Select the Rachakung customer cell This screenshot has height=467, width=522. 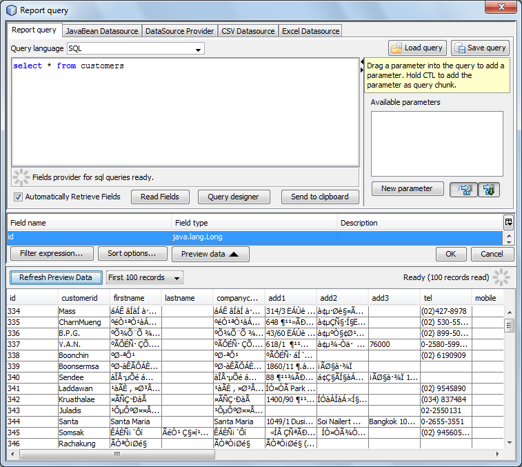pos(83,444)
